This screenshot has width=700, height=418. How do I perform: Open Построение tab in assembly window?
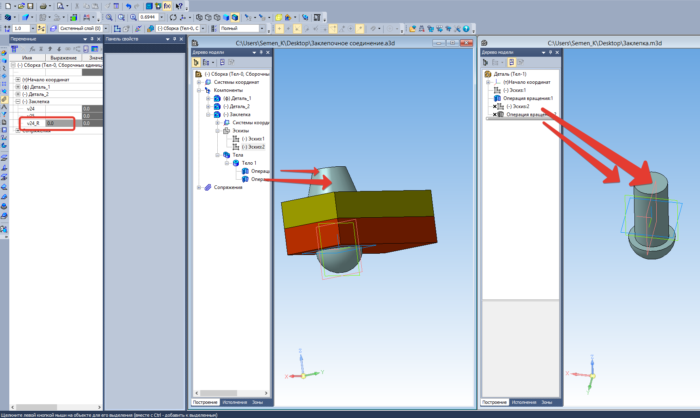[x=205, y=402]
